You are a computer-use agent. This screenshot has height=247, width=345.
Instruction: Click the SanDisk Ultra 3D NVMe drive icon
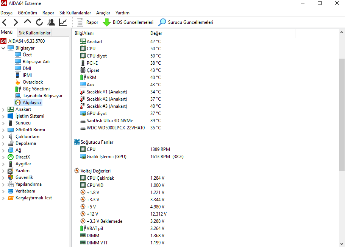click(x=83, y=121)
